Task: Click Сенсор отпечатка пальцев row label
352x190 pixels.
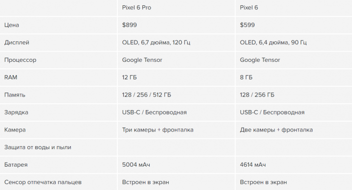Action: (x=43, y=182)
